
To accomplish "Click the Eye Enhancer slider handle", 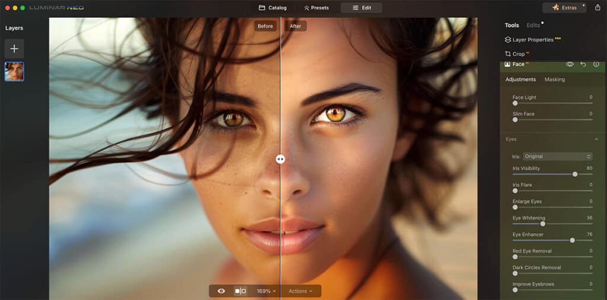I will (x=572, y=240).
